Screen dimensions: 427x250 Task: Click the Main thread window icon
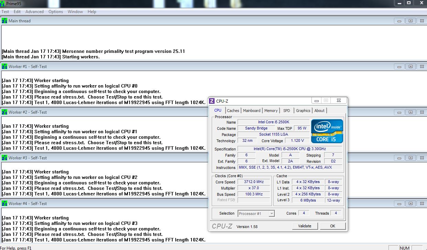(x=4, y=21)
